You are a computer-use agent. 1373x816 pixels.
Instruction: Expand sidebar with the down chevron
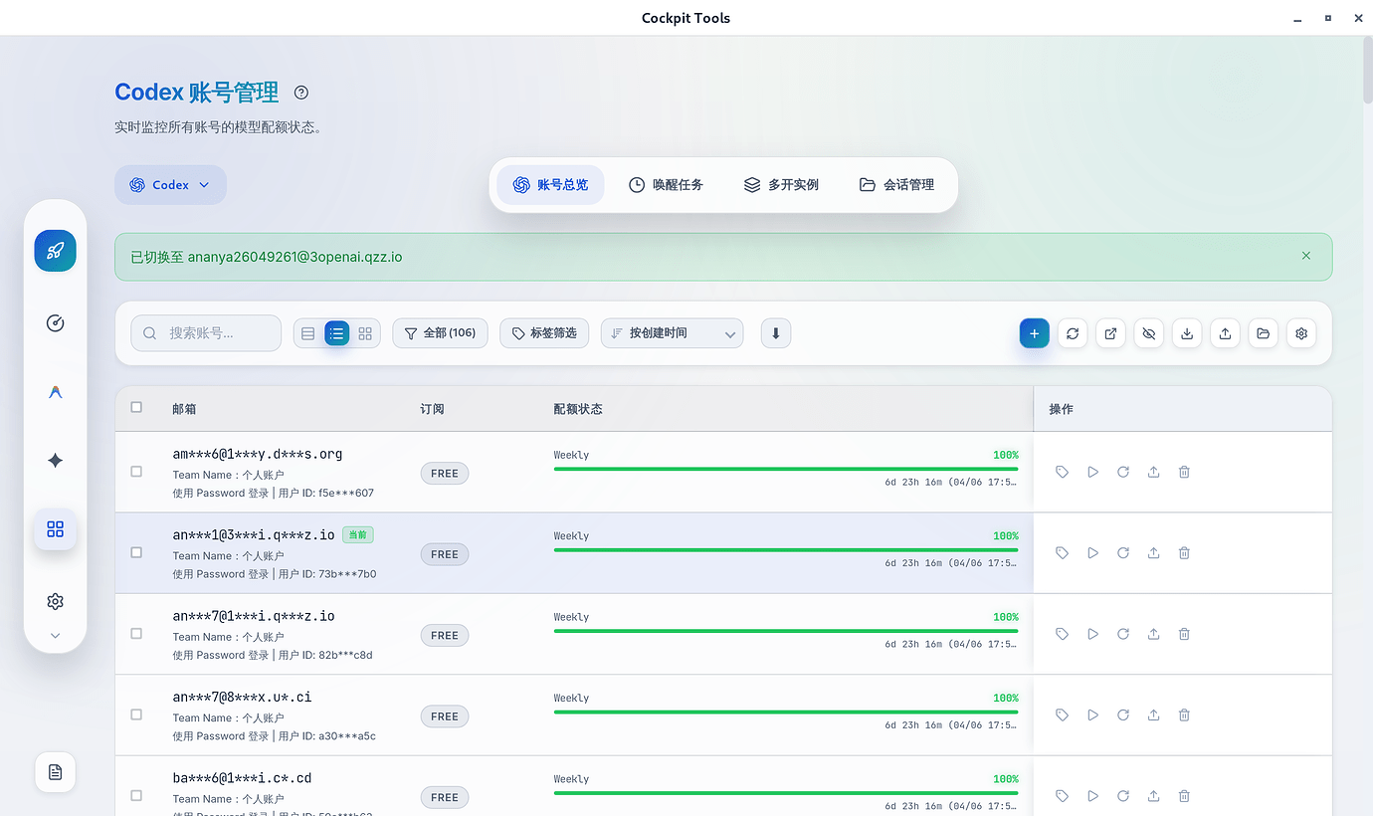click(x=55, y=636)
